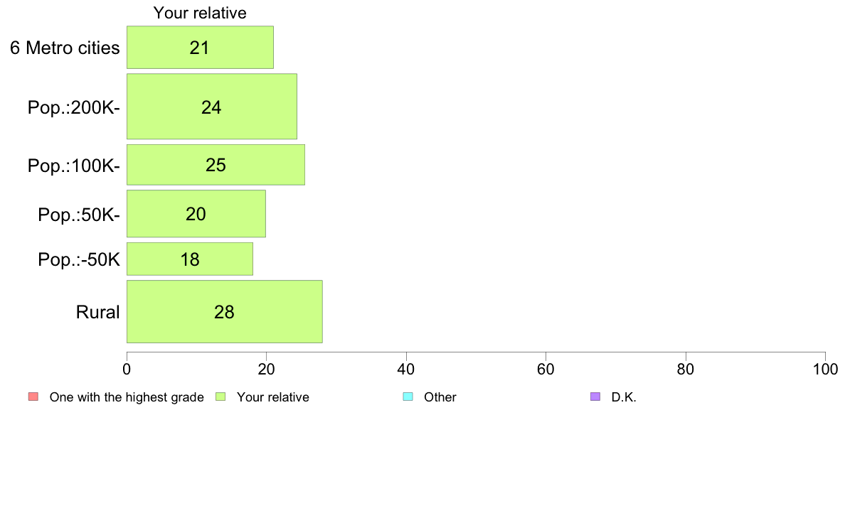This screenshot has width=845, height=523.
Task: Select the Pop.:50K- bar showing 20
Action: [196, 214]
